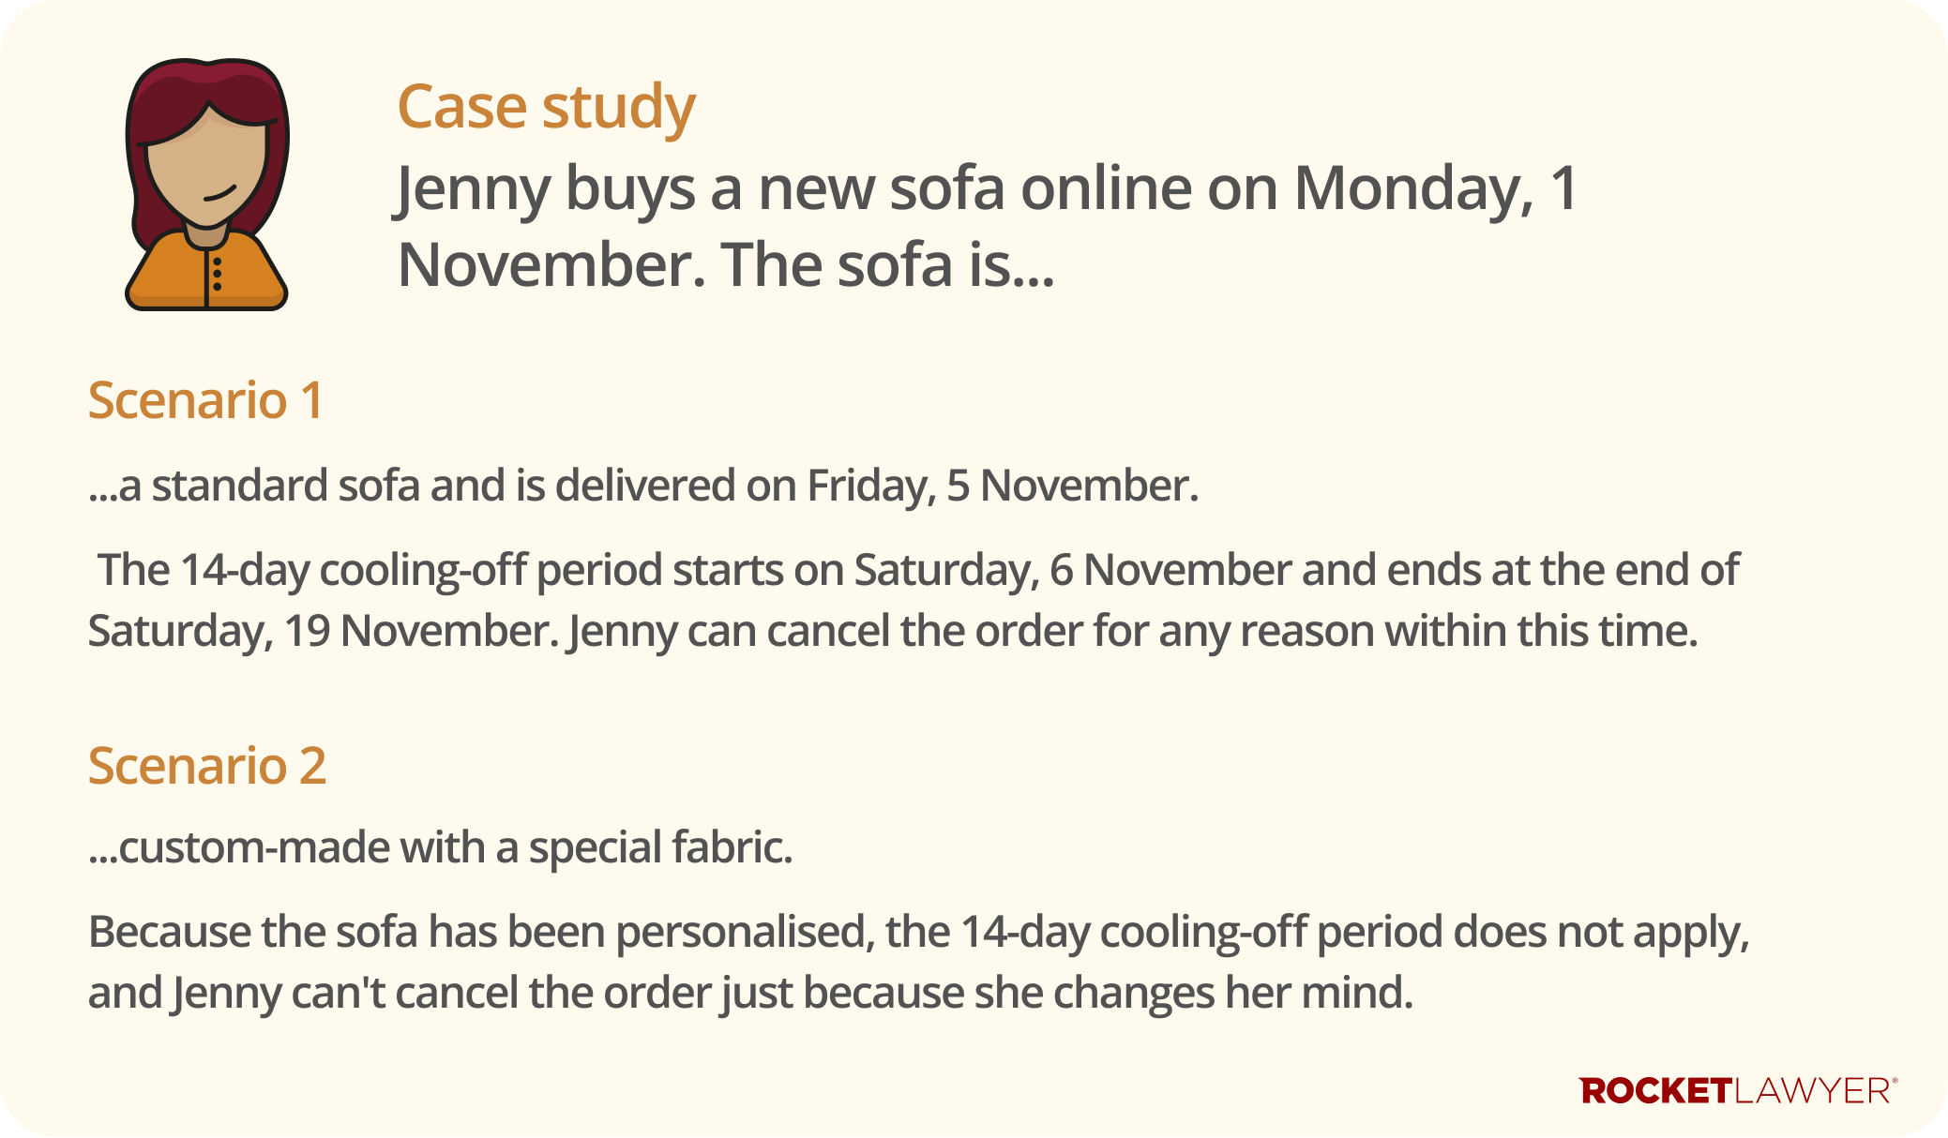Click "Monday, 1" in the headline
The height and width of the screenshot is (1138, 1948).
pos(1435,188)
